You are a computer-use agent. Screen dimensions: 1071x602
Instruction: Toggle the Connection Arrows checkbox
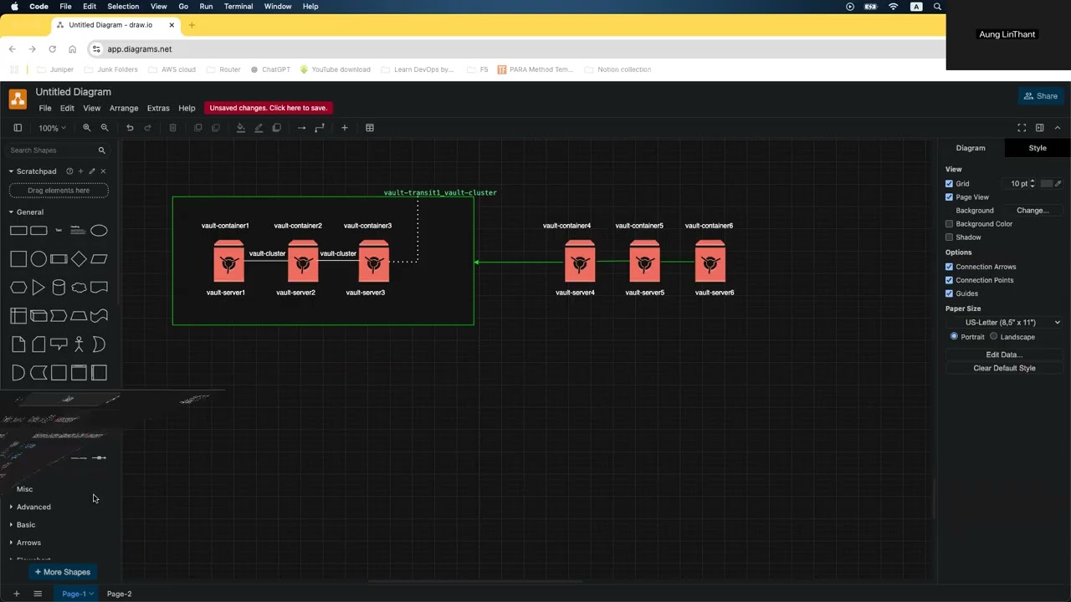tap(949, 267)
